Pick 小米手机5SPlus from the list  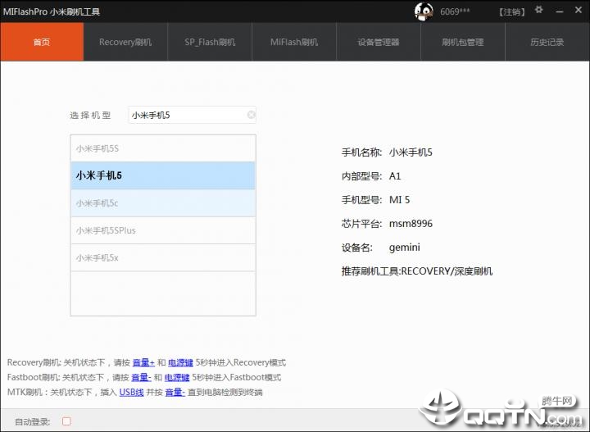coord(163,230)
